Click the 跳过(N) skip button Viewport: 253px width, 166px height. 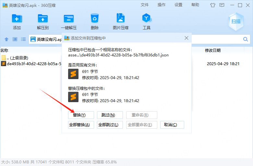(x=110, y=115)
